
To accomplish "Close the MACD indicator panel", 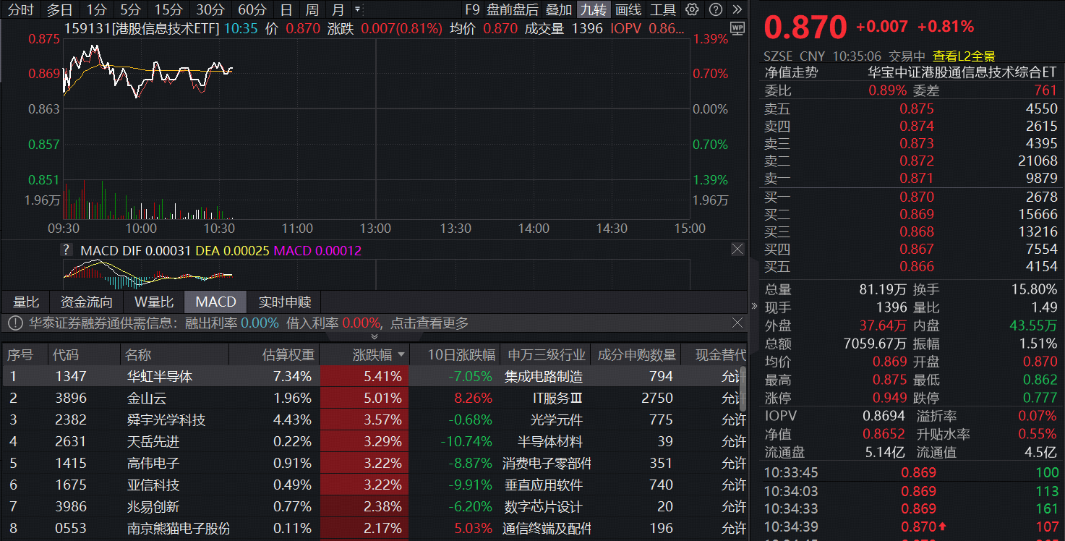I will (x=737, y=250).
